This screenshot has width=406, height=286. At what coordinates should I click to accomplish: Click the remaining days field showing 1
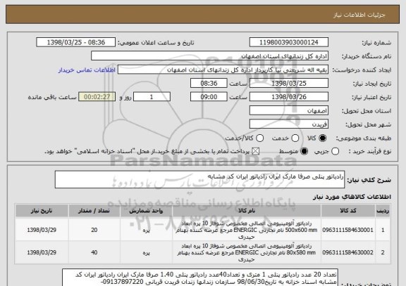click(x=152, y=97)
